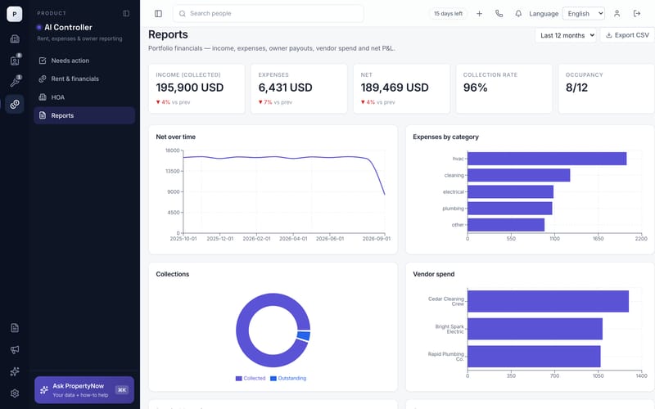Viewport: 655px width, 409px height.
Task: Open the maintenance wrench icon in rail
Action: pos(15,82)
